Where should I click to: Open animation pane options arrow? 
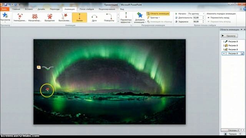click(x=241, y=30)
